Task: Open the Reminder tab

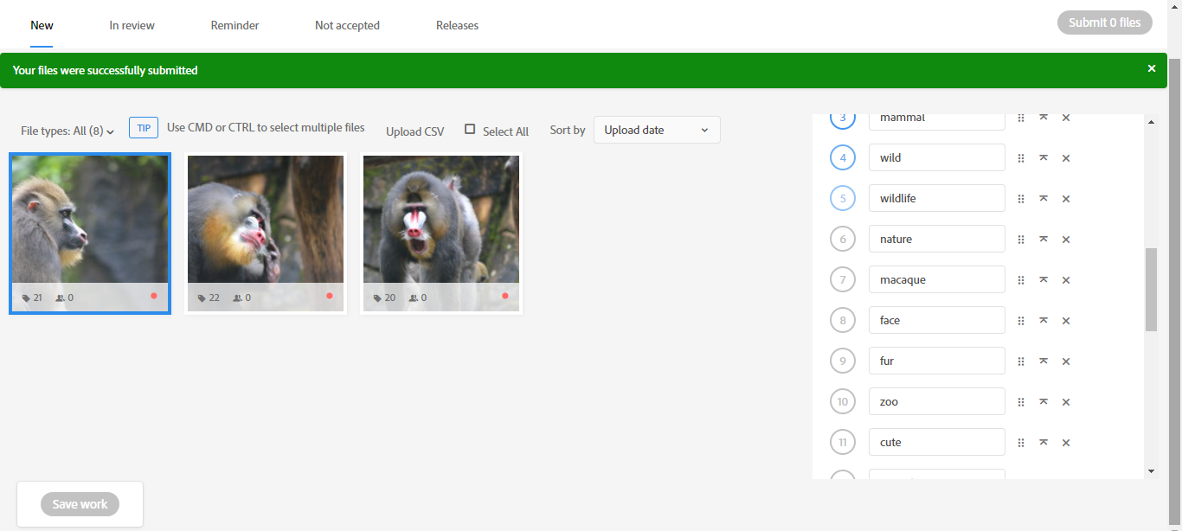Action: (x=234, y=25)
